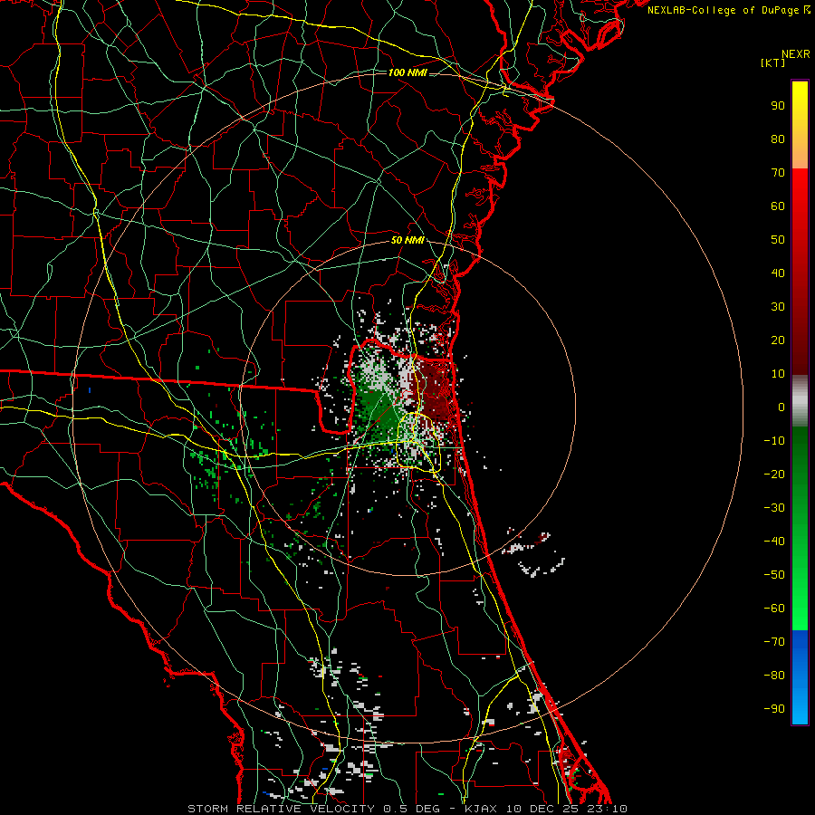This screenshot has width=815, height=815.
Task: Select the NEXR product label
Action: (796, 54)
